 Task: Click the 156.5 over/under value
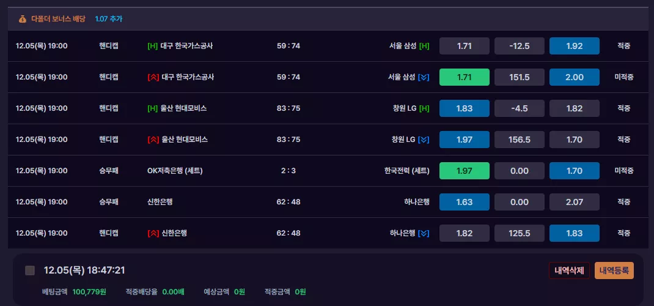(520, 140)
